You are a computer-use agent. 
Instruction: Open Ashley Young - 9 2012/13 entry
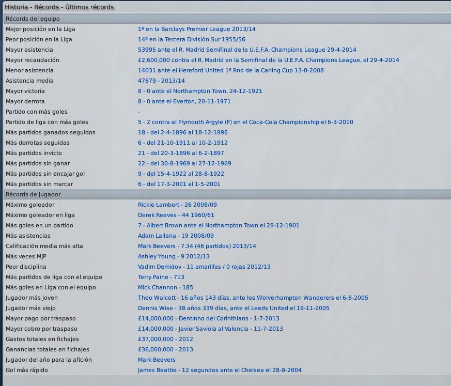click(174, 257)
